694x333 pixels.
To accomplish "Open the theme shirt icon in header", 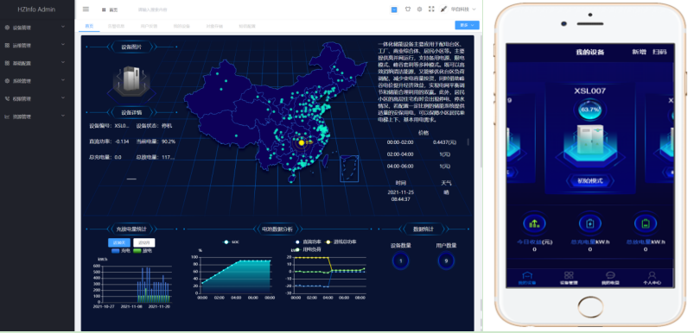I will pos(408,9).
